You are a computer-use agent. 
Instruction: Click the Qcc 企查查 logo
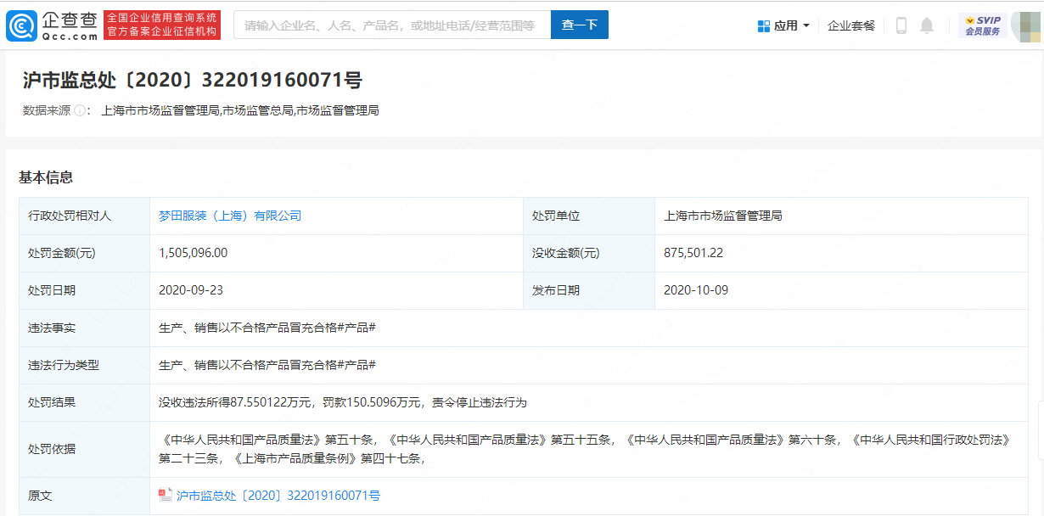point(53,25)
